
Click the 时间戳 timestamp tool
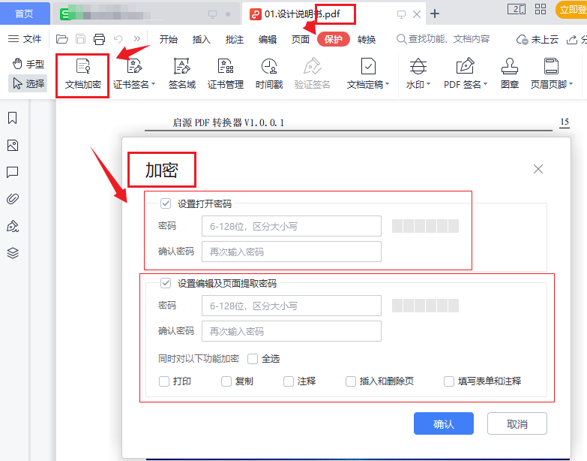click(269, 74)
